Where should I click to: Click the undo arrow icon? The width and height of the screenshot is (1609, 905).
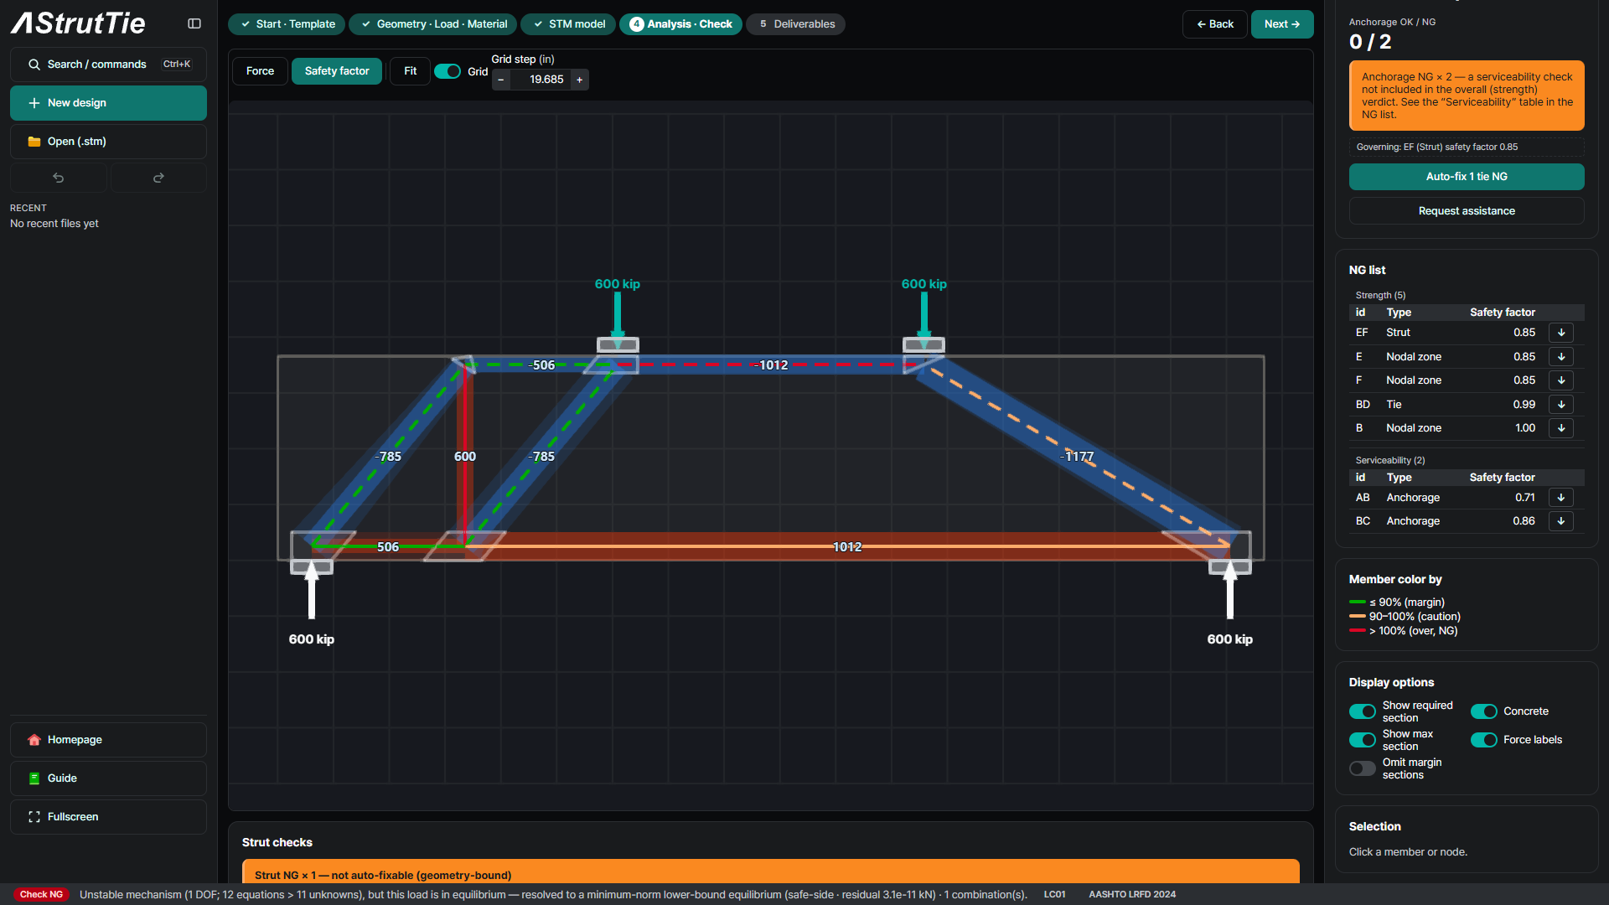point(59,178)
